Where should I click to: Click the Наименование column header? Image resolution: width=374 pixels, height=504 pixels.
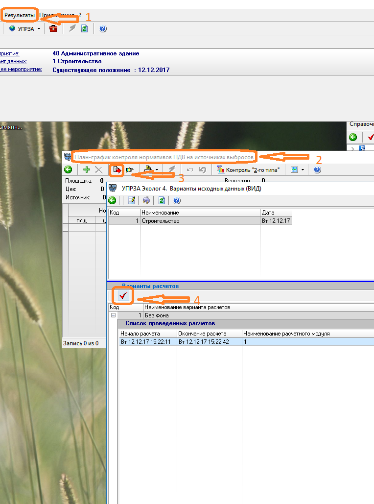click(199, 213)
